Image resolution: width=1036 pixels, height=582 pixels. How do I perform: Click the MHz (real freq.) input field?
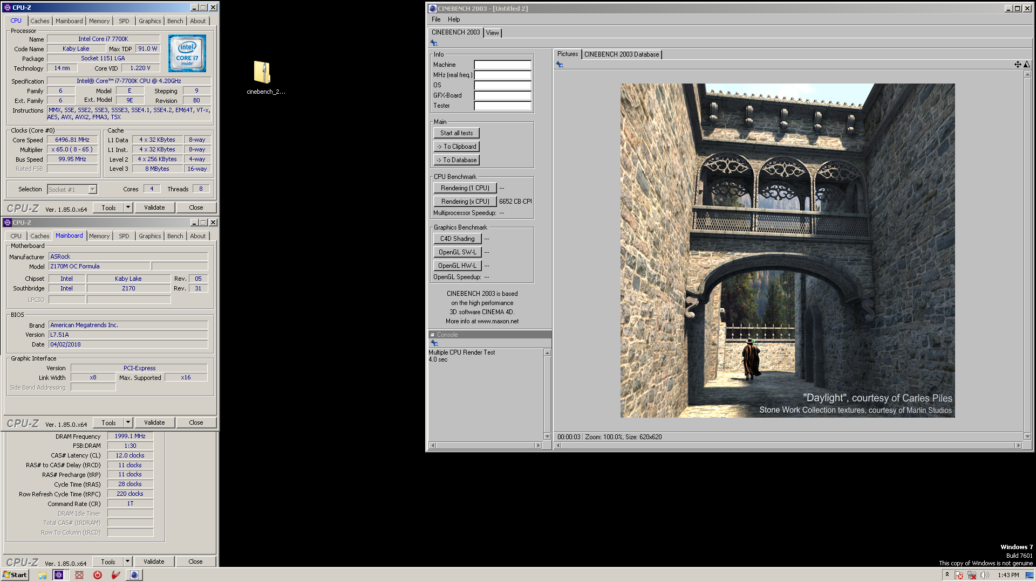502,75
